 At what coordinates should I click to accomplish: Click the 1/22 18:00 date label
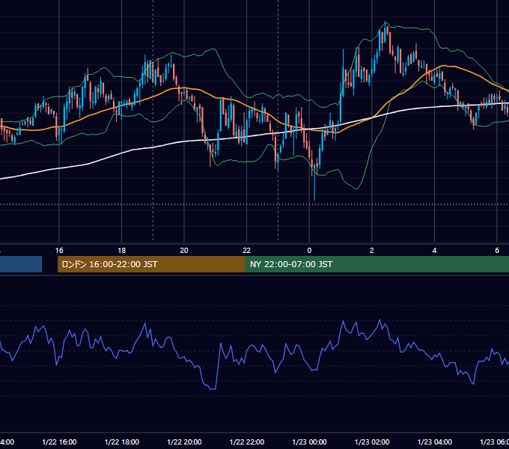[122, 442]
